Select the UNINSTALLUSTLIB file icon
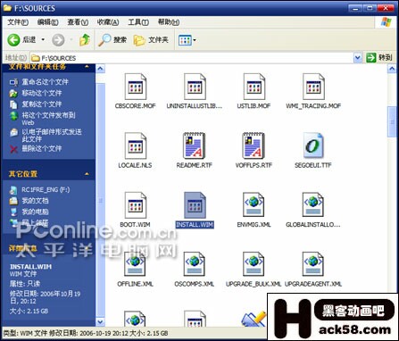Image resolution: width=399 pixels, height=341 pixels. tap(195, 87)
